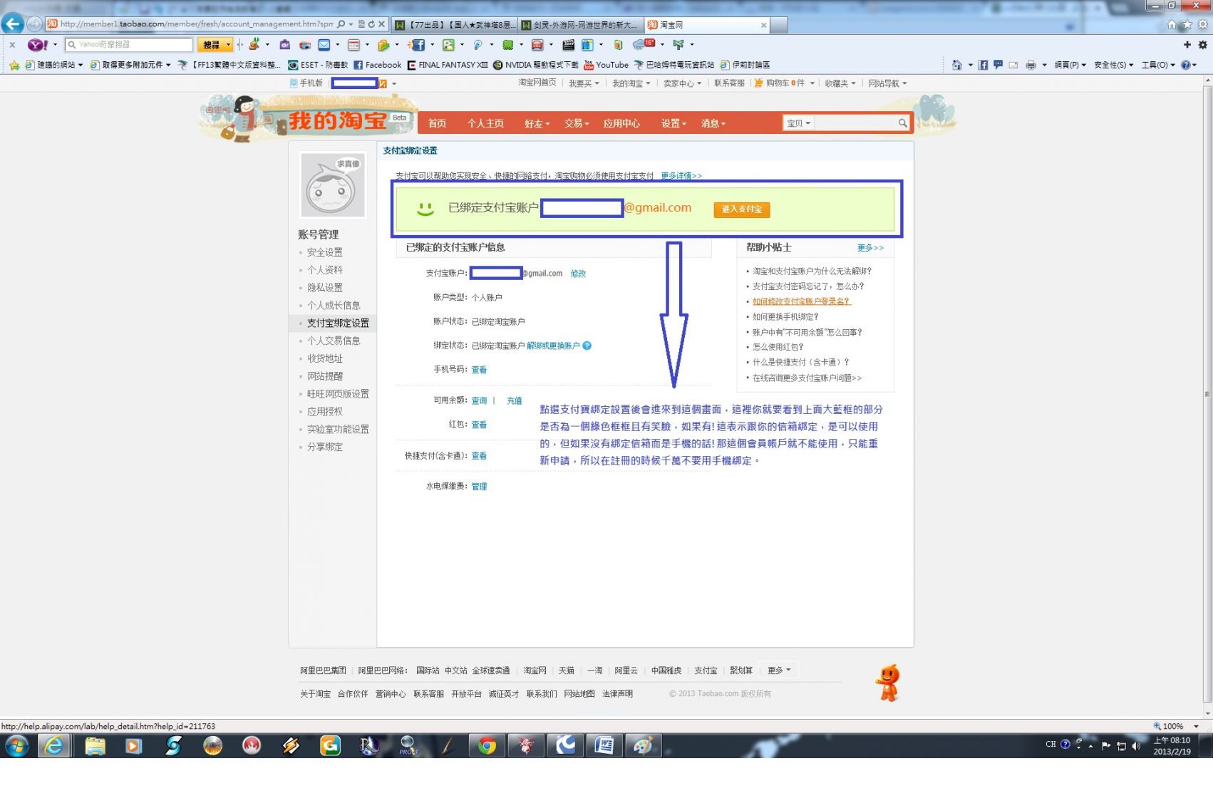
Task: Click the orange 进入支付宝 button
Action: click(x=741, y=209)
